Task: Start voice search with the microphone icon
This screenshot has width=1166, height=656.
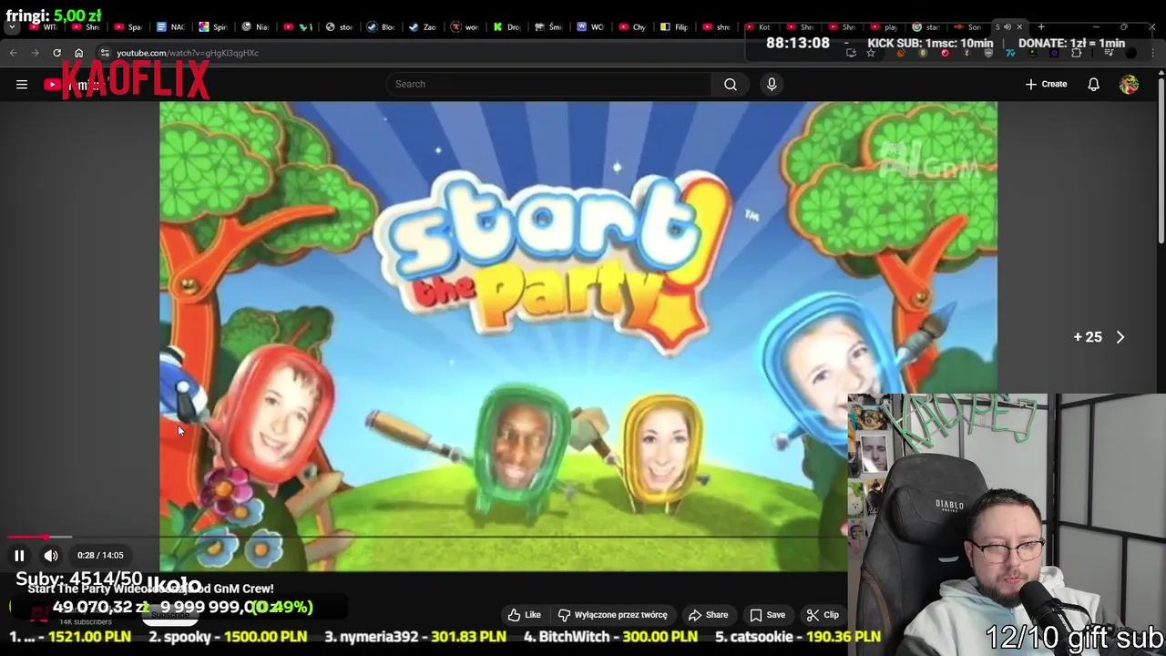Action: click(772, 85)
